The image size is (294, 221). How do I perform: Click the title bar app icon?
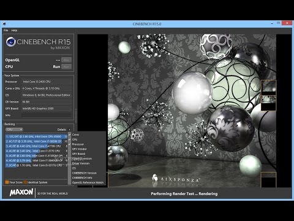tap(4, 24)
